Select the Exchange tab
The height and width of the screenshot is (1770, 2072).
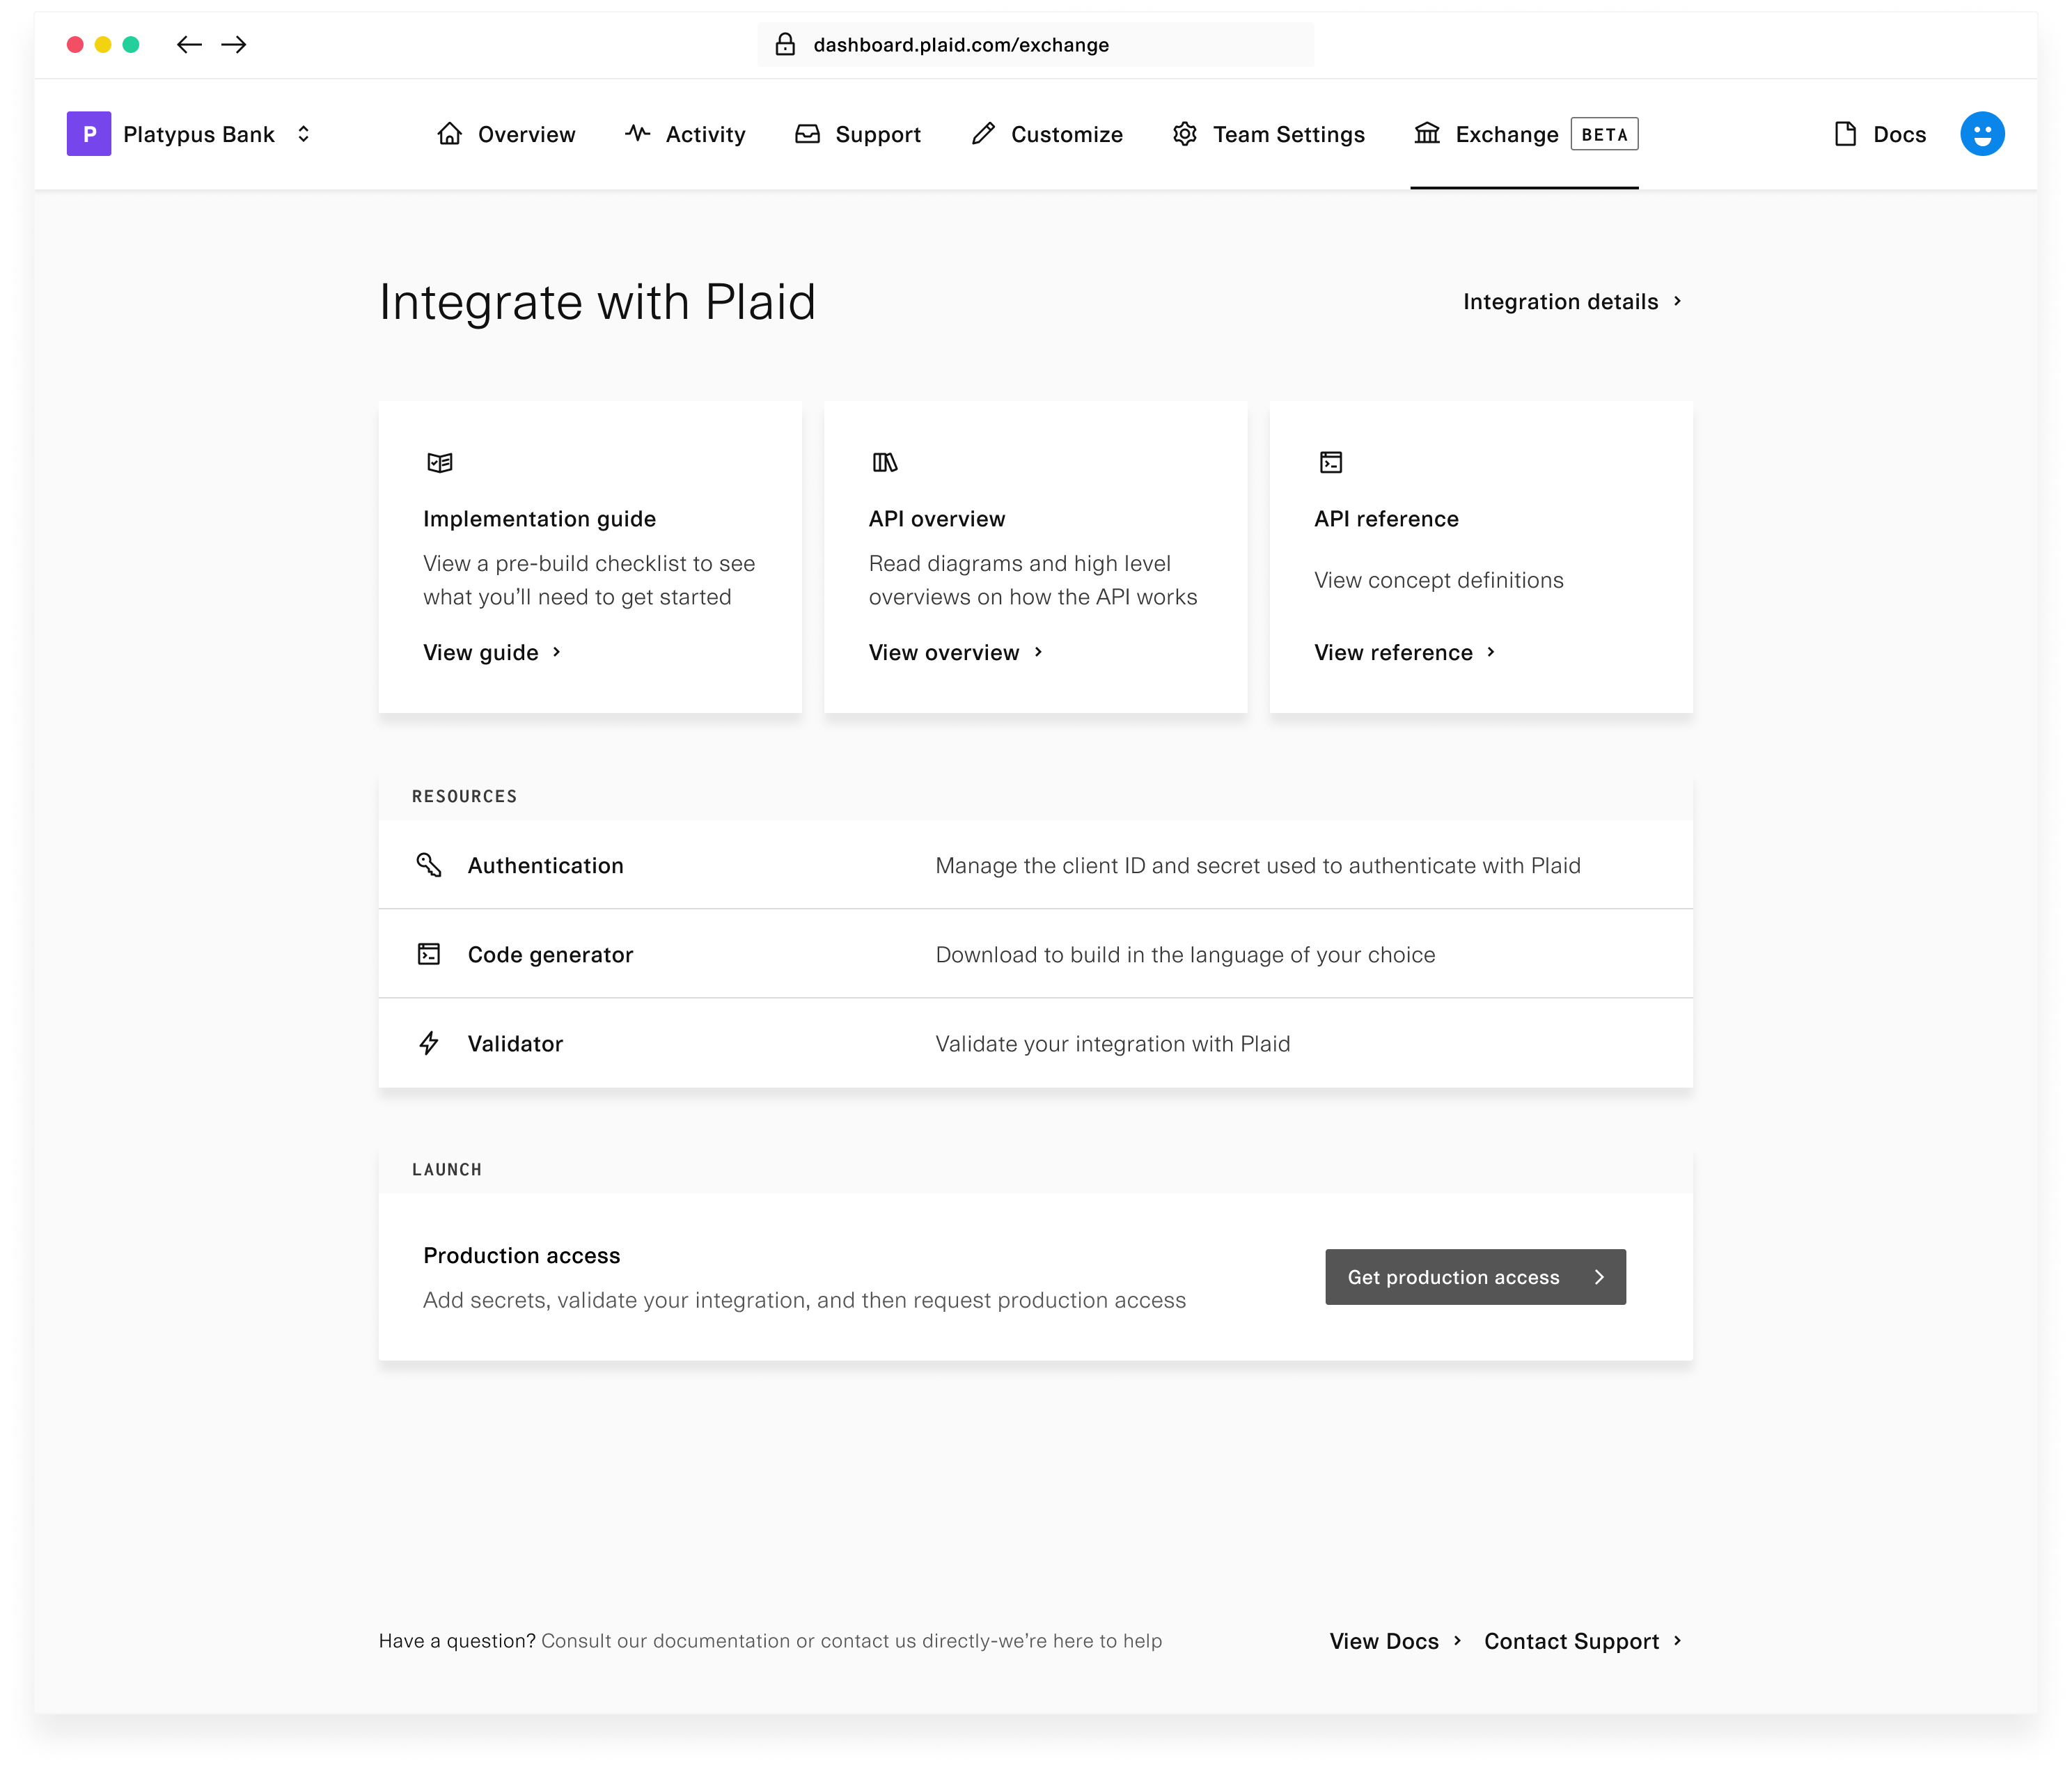[1525, 134]
